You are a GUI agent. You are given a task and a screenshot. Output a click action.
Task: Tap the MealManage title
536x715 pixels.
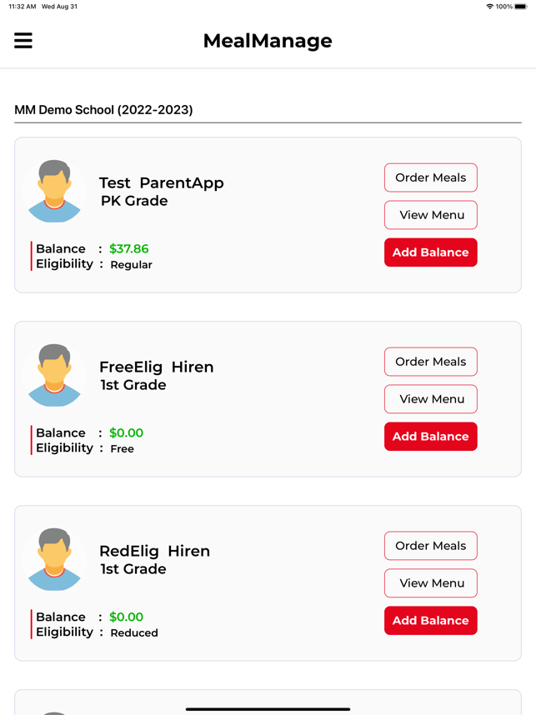point(268,41)
